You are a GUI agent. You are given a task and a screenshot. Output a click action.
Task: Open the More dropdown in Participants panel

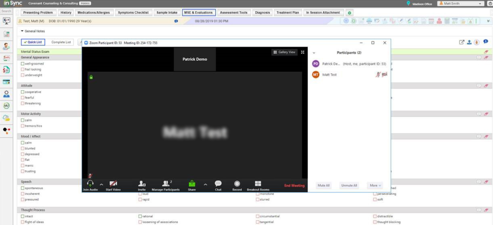375,186
